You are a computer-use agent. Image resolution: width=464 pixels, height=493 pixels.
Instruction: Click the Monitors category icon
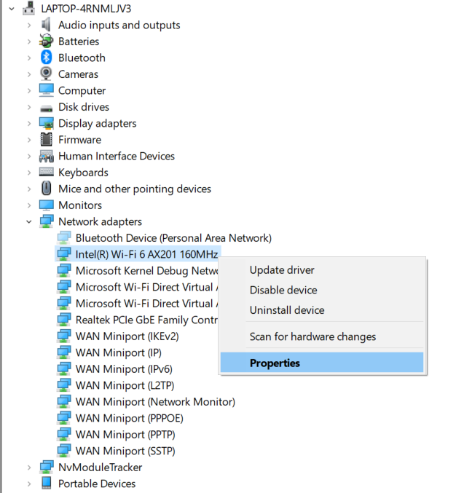(x=46, y=205)
